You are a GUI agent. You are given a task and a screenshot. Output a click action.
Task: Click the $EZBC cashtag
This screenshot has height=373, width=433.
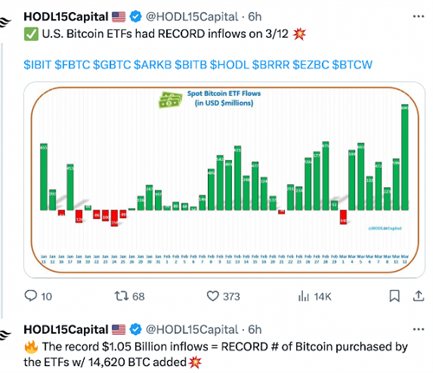[311, 65]
